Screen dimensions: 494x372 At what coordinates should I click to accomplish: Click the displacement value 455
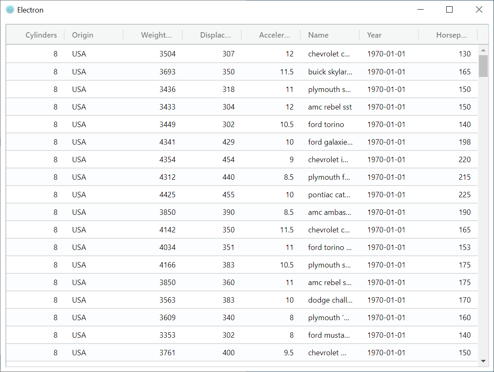click(229, 195)
